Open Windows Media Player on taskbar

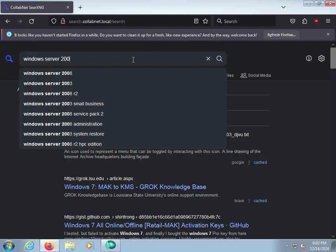(x=90, y=245)
